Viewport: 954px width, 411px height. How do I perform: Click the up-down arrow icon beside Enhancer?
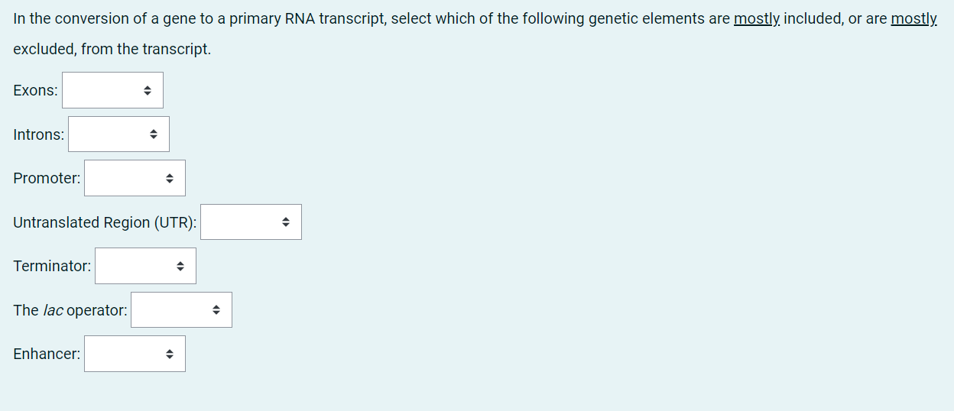tap(170, 354)
